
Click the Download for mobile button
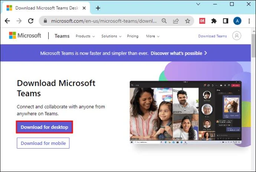pos(43,143)
